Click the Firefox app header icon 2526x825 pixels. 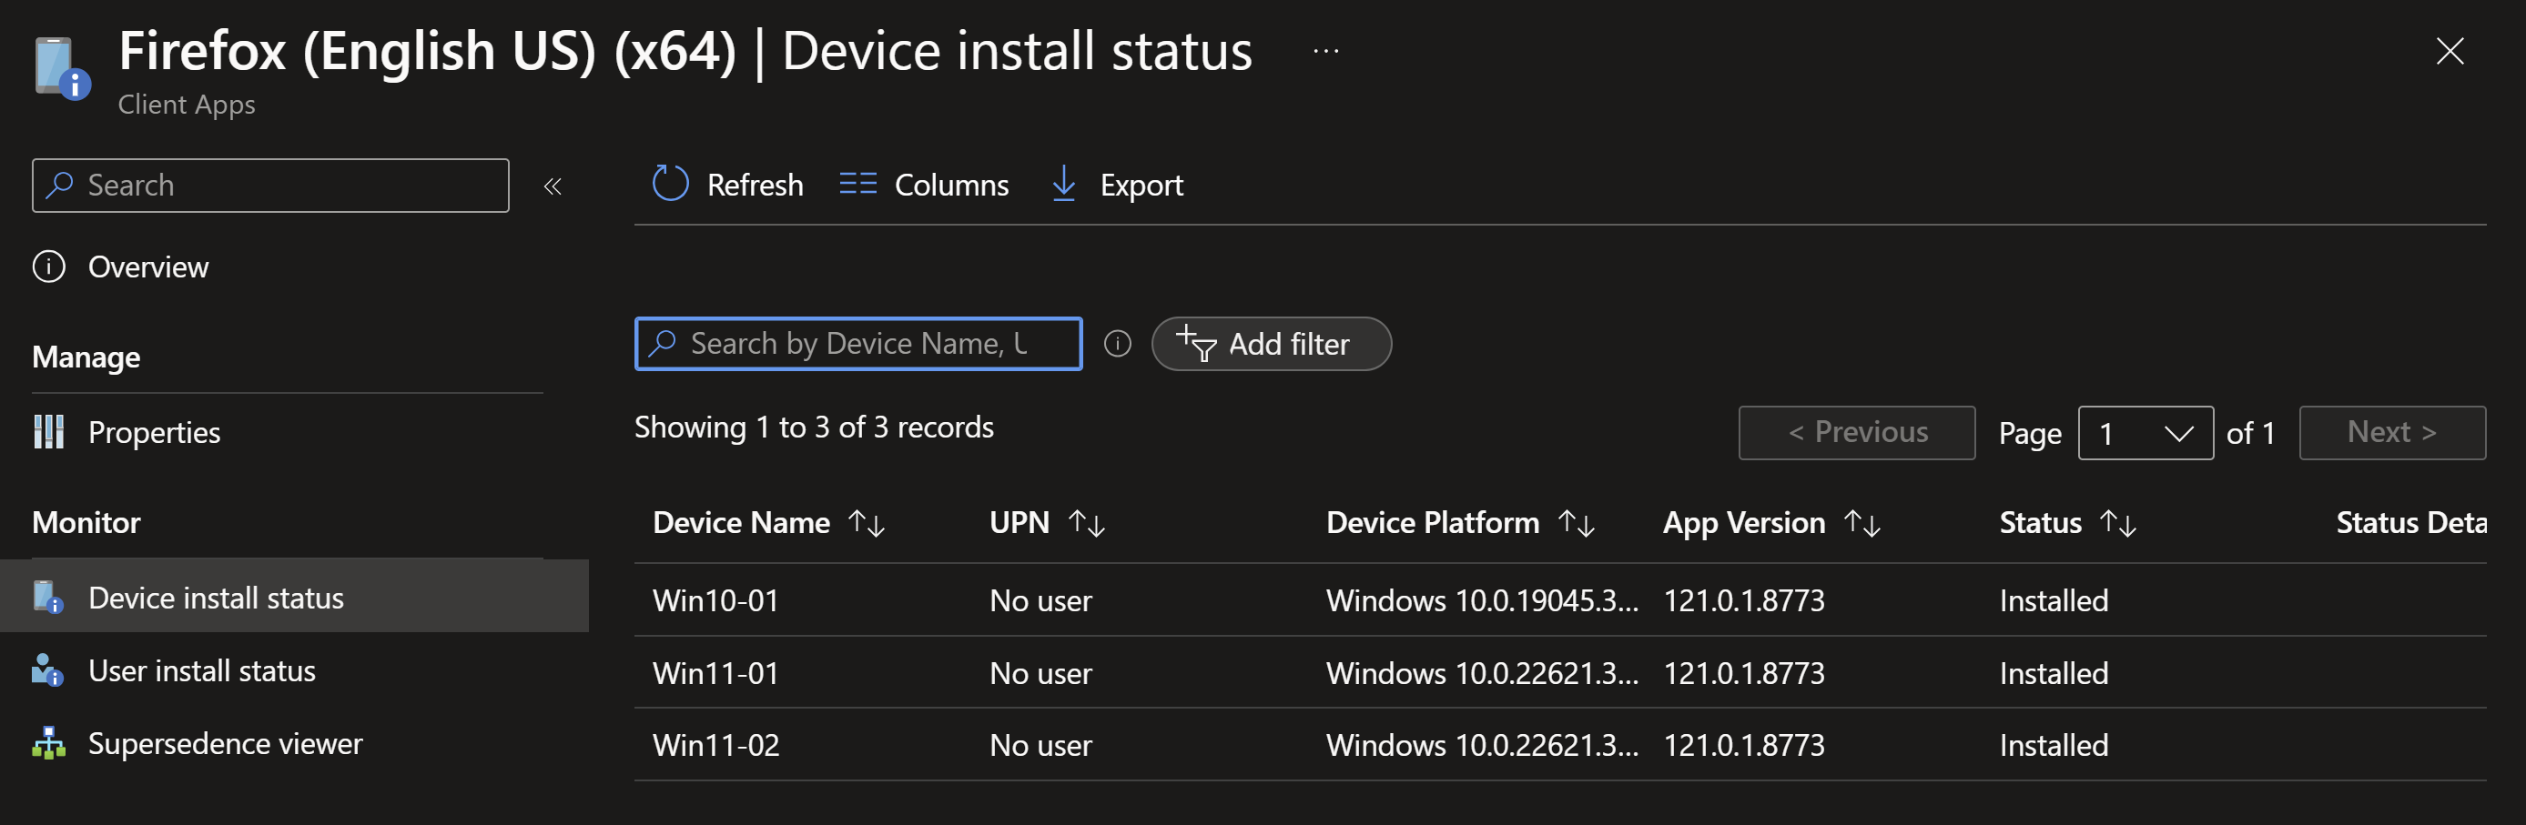(x=62, y=67)
